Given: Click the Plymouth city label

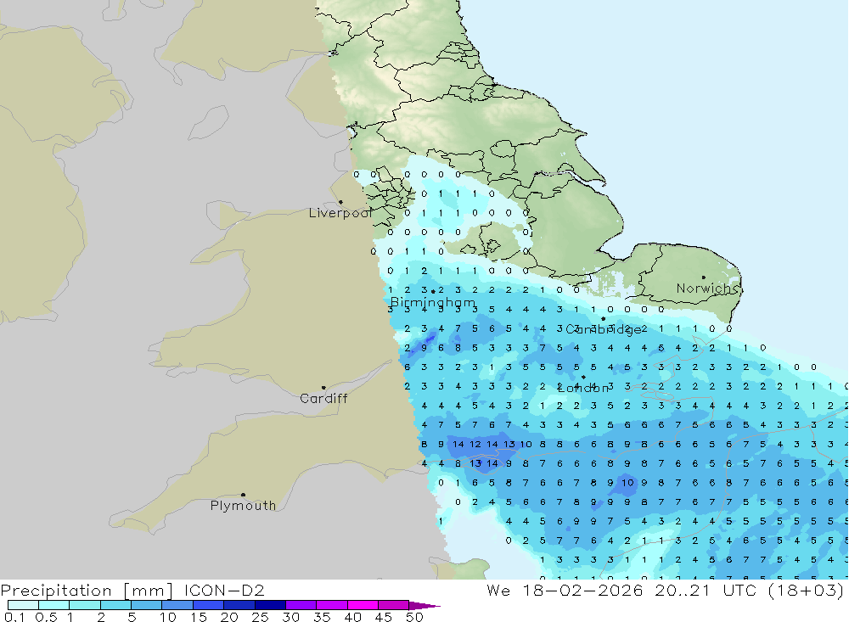Looking at the screenshot, I should [x=243, y=506].
